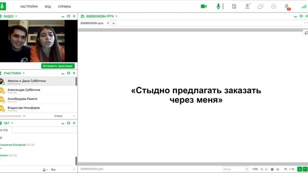Click the participants list scrollbar
This screenshot has height=173, width=308.
[x=76, y=81]
